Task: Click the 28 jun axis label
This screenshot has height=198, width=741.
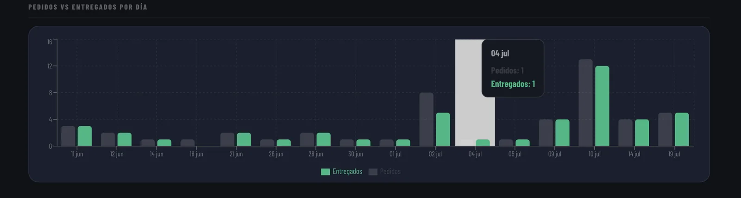Action: click(x=316, y=154)
